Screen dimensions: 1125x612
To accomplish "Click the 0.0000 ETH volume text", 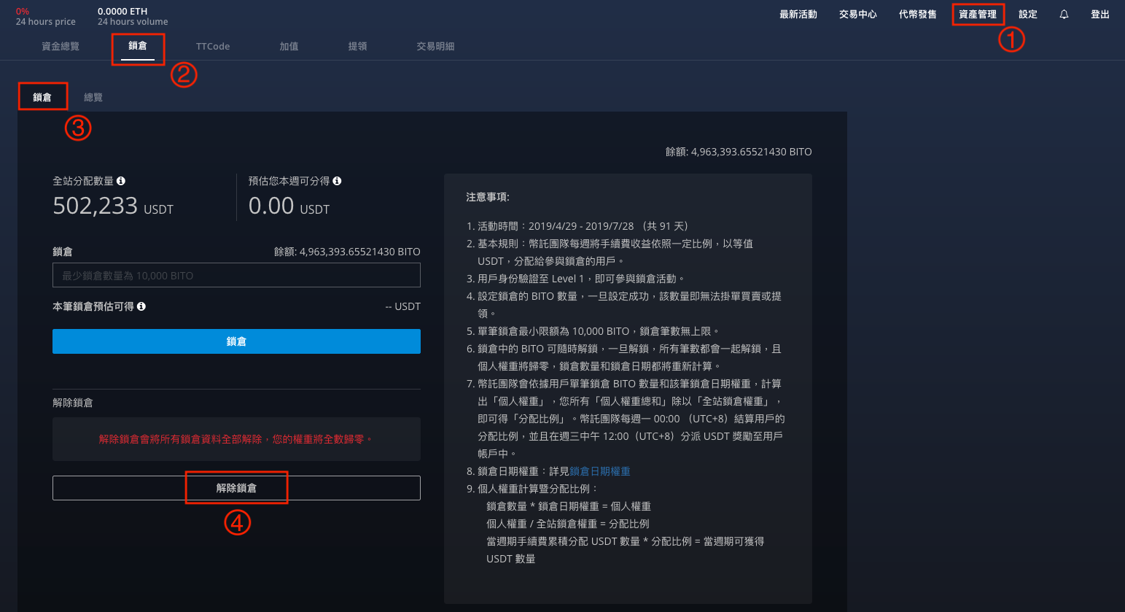I will 122,11.
